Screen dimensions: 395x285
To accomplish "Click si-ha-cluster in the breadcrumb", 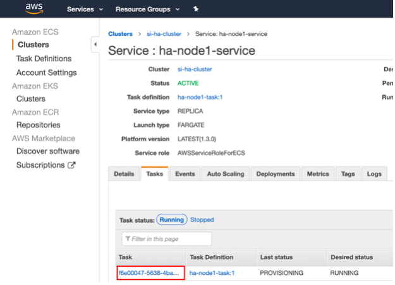I will [164, 34].
